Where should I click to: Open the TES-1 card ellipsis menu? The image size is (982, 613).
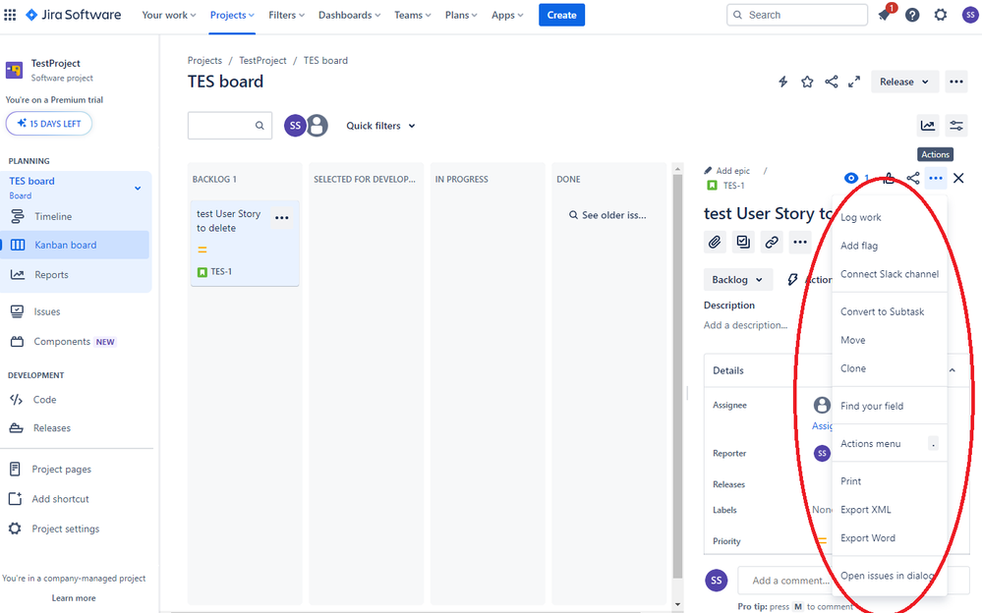[282, 218]
